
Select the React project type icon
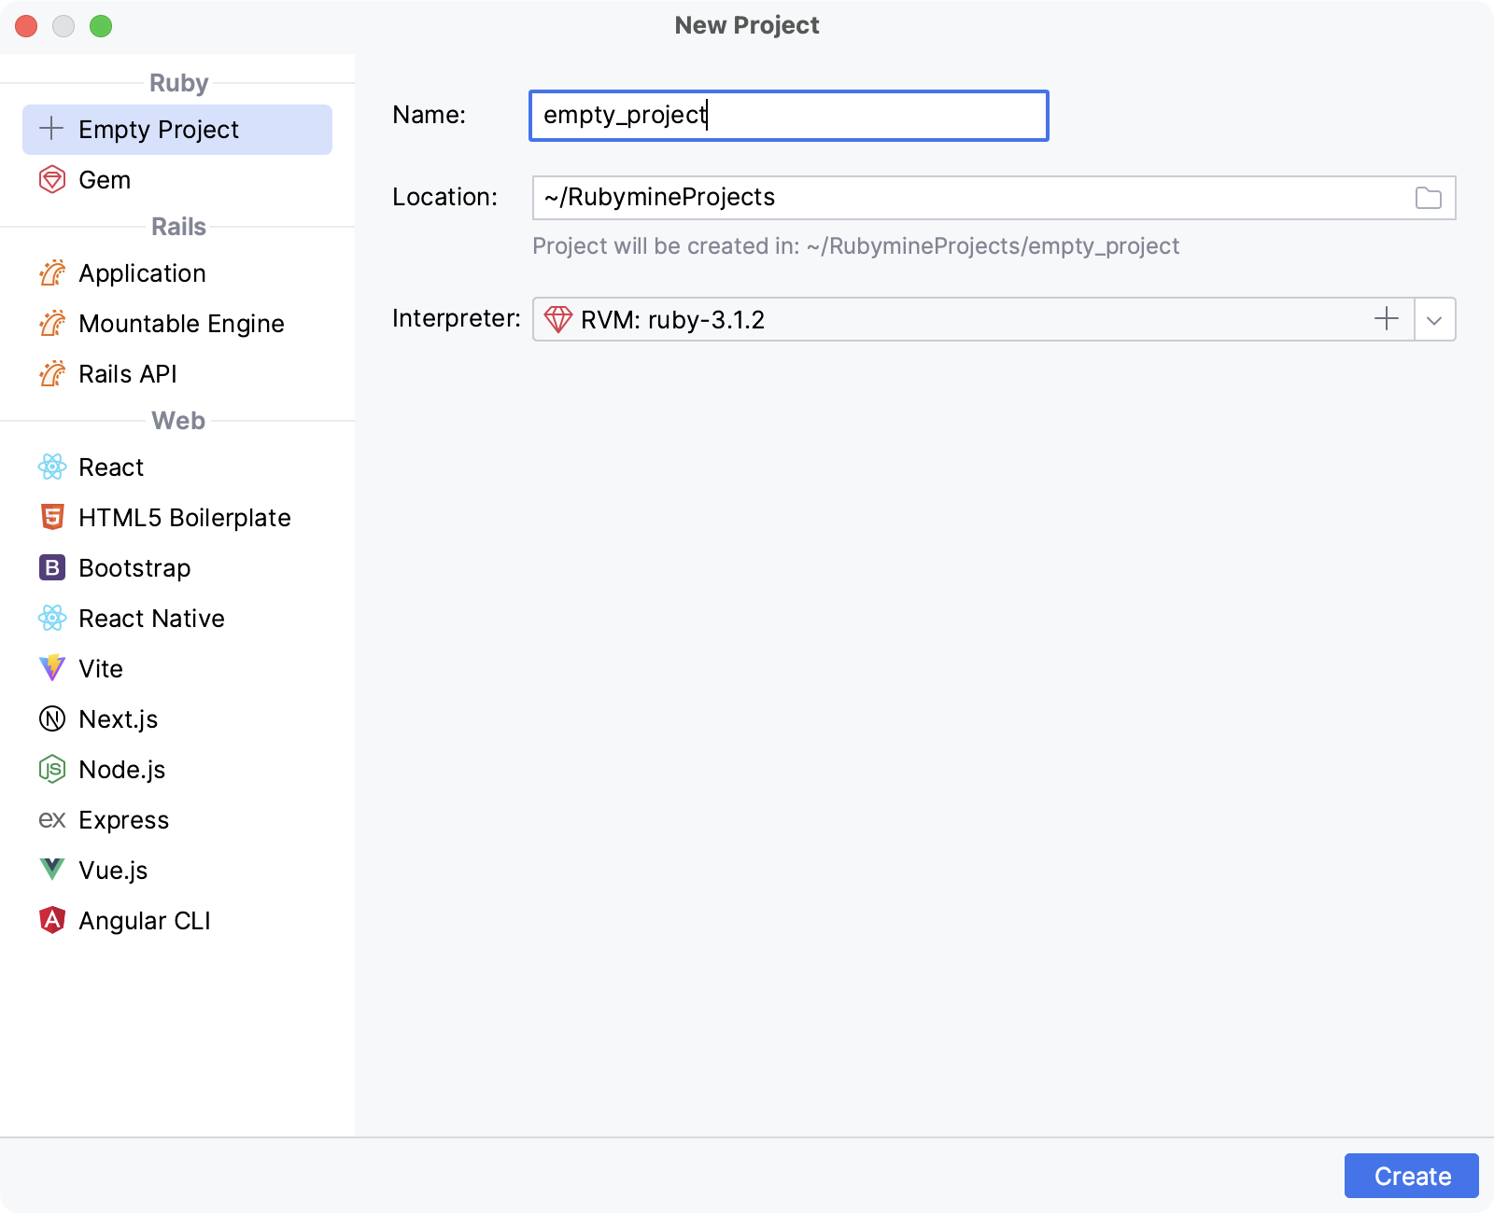(x=53, y=467)
